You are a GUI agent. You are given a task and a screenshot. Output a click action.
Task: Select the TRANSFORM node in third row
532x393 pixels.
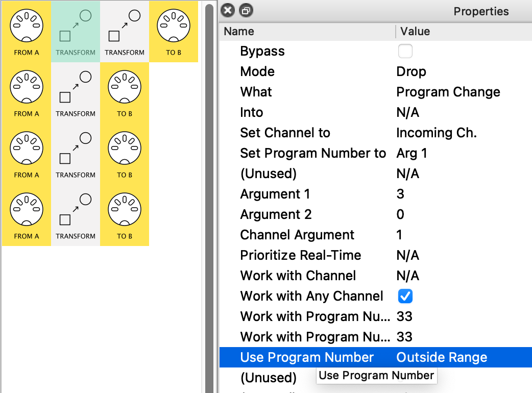pos(76,154)
